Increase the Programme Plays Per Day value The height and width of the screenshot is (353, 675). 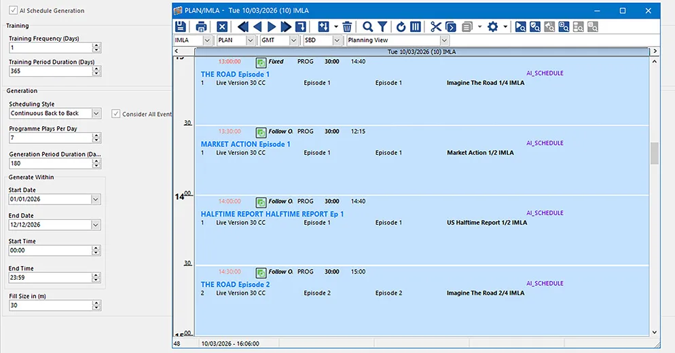(x=96, y=135)
